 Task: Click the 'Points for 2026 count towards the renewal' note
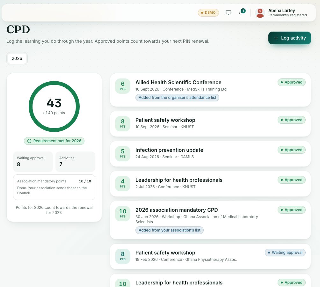[54, 210]
